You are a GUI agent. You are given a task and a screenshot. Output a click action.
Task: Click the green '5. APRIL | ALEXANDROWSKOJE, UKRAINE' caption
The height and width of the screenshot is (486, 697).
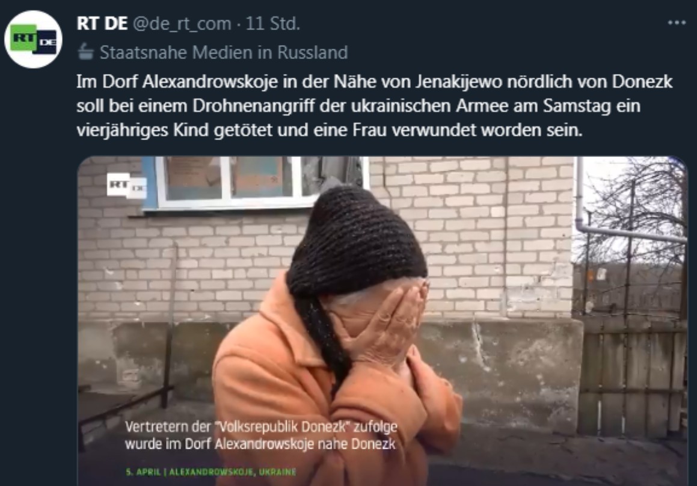[x=210, y=472]
